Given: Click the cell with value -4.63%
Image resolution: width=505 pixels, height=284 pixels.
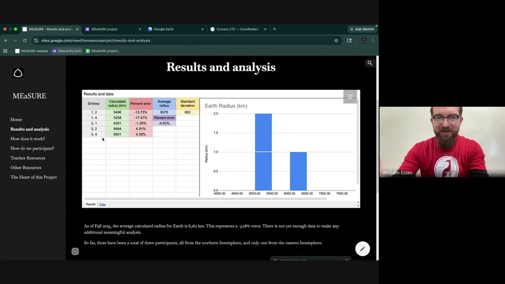Looking at the screenshot, I should point(164,123).
